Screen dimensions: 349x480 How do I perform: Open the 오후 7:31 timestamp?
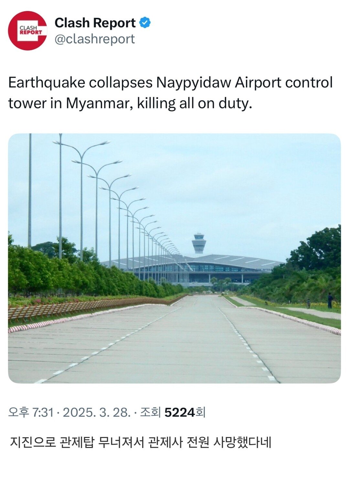coord(31,412)
